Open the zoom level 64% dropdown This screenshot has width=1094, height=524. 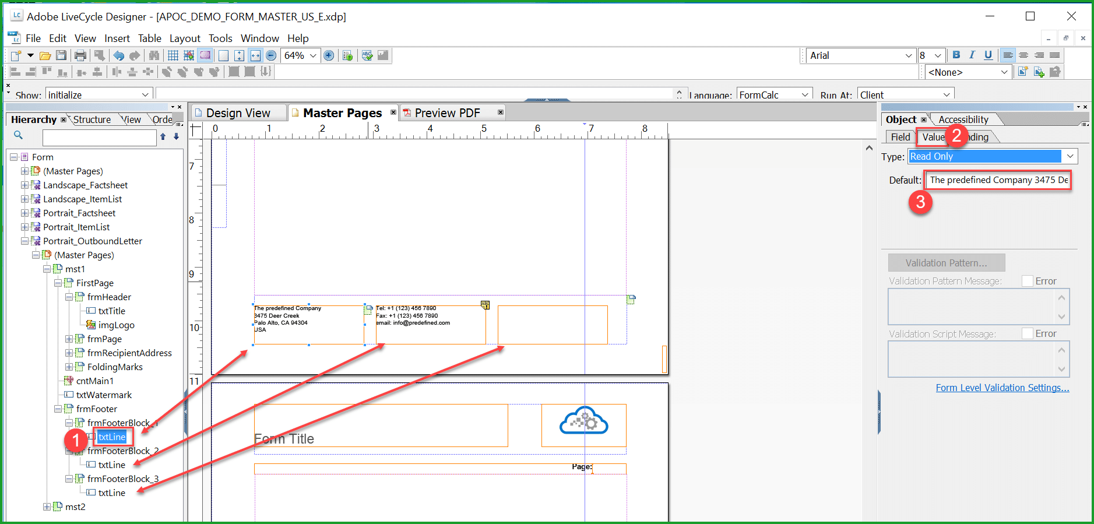pos(313,55)
